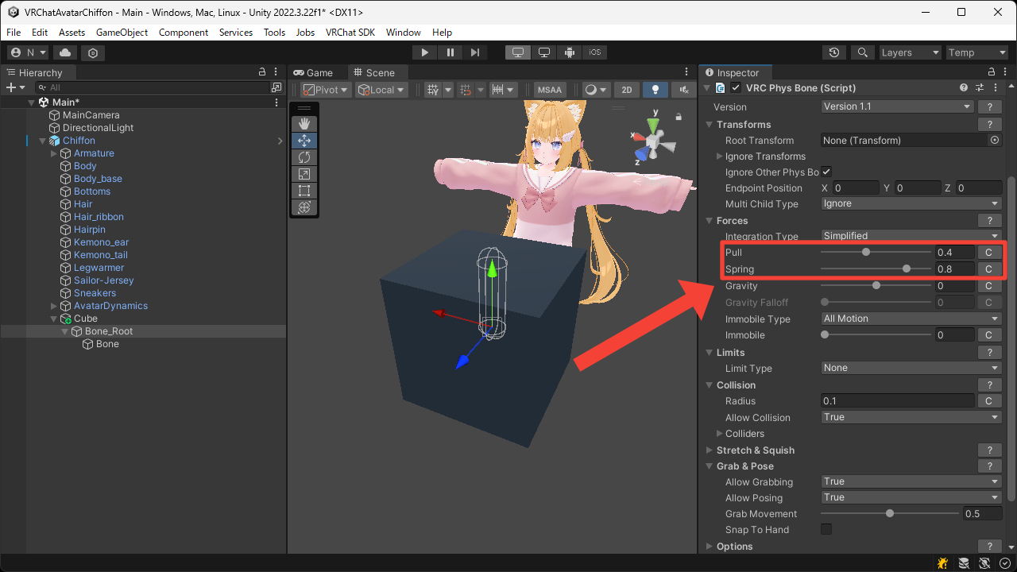Open the Allow Grabbing dropdown
Screen dimensions: 1017x572
click(x=911, y=481)
